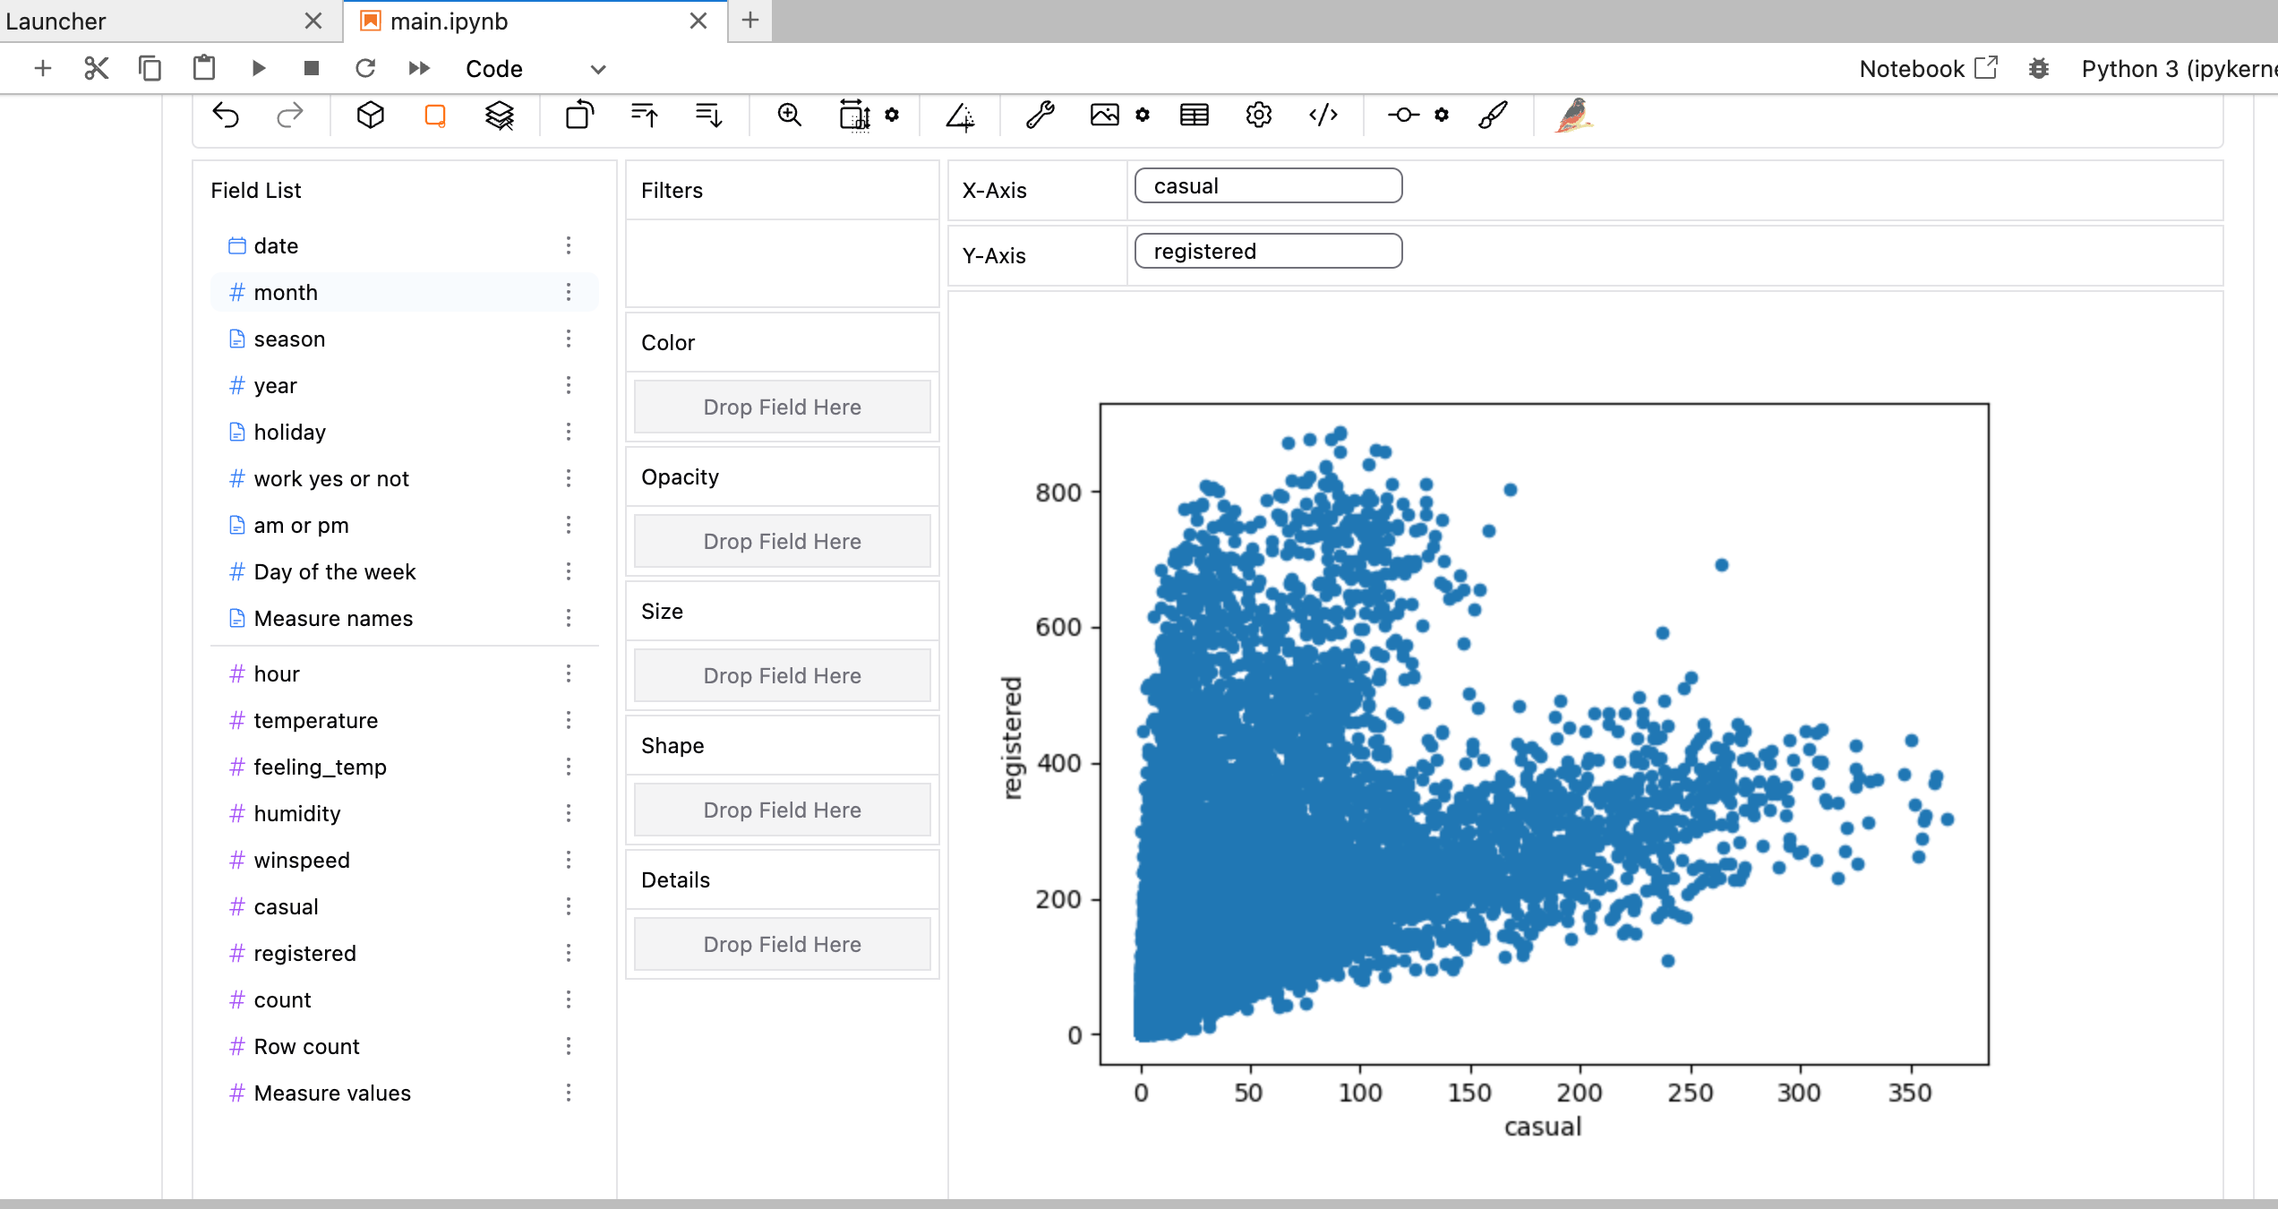Select the 'work yes or not' field
Screen dimensions: 2278x1209
click(x=404, y=478)
